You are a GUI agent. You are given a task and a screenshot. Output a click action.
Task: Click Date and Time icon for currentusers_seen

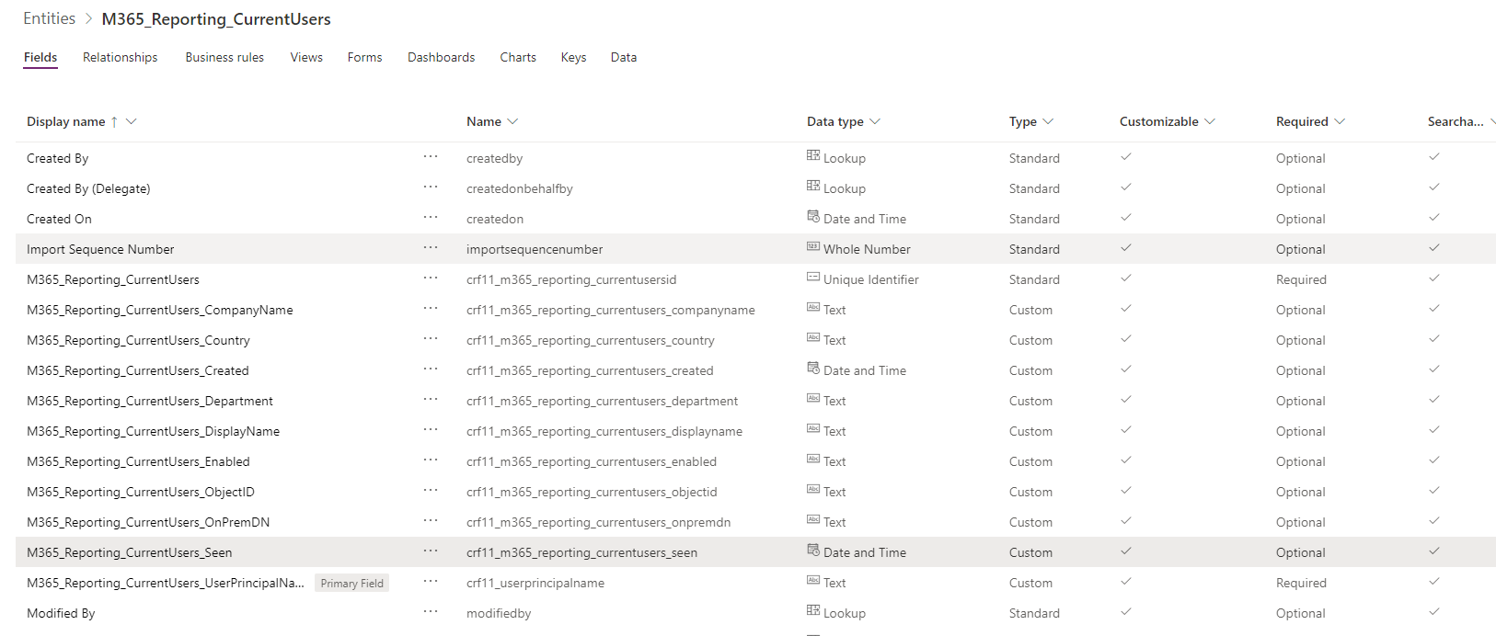point(813,551)
